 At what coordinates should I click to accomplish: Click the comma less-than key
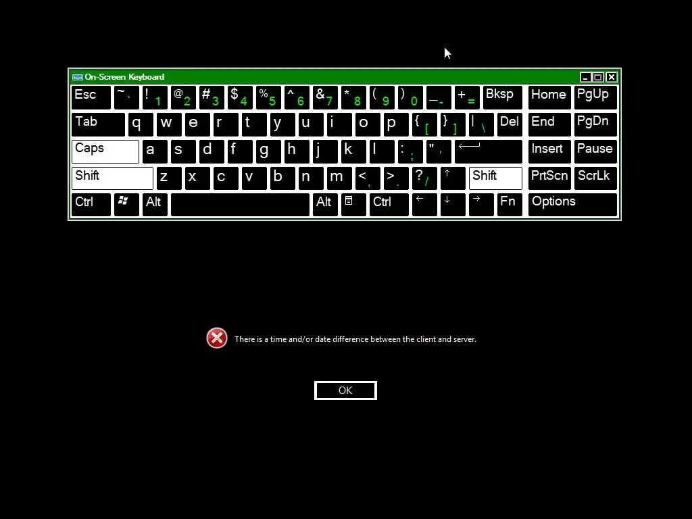point(368,178)
